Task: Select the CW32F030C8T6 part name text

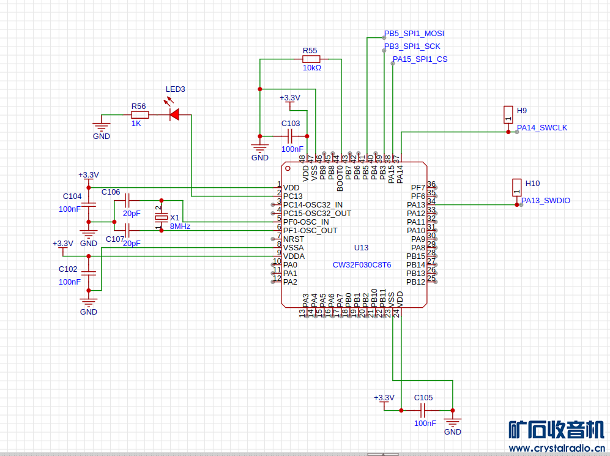Action: (362, 265)
